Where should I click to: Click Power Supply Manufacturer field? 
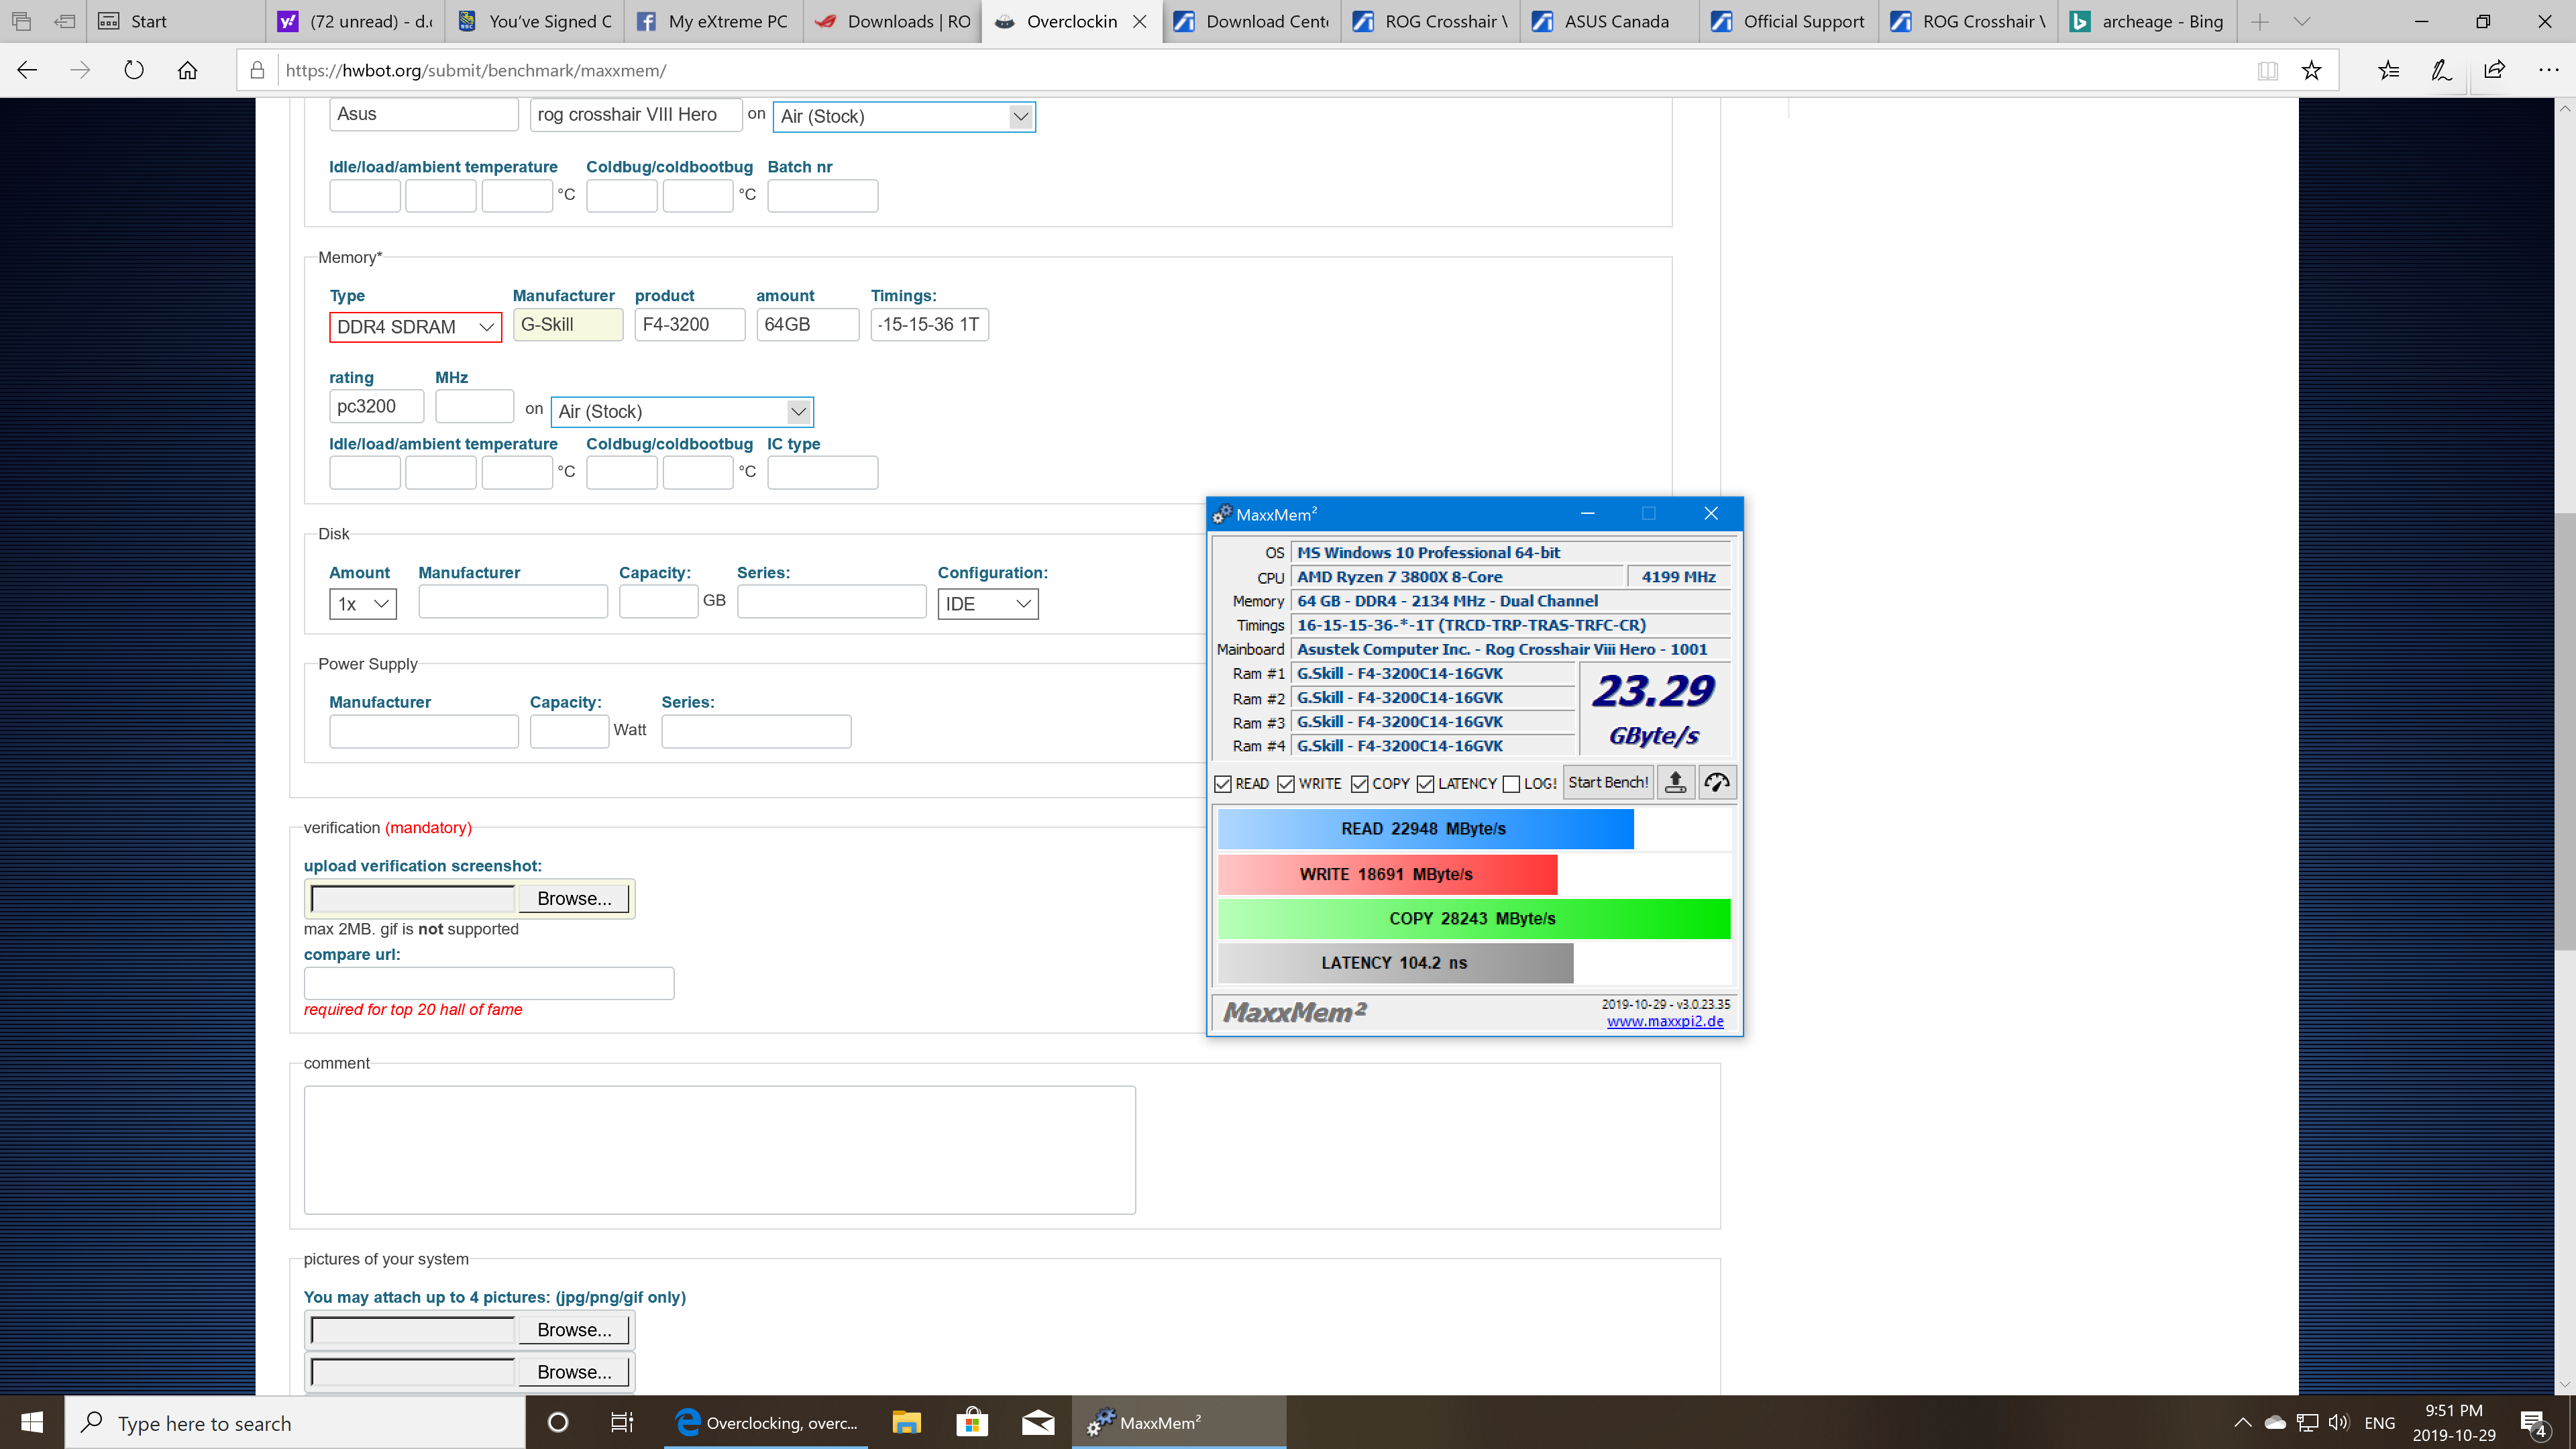424,731
